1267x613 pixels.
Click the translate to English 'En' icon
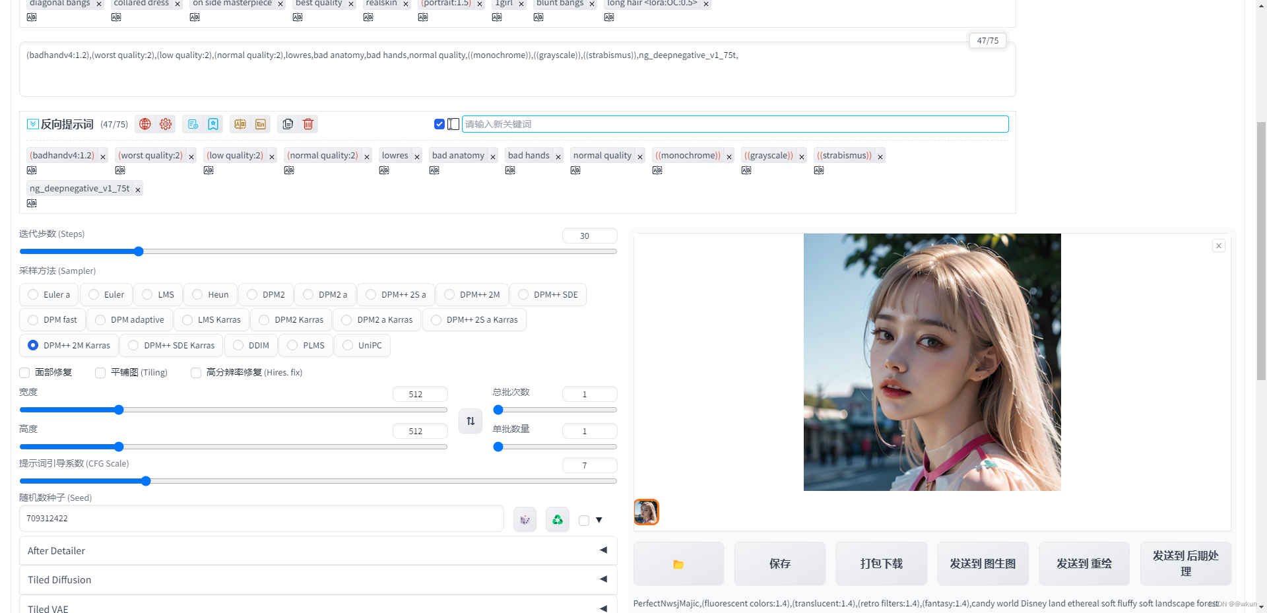261,124
